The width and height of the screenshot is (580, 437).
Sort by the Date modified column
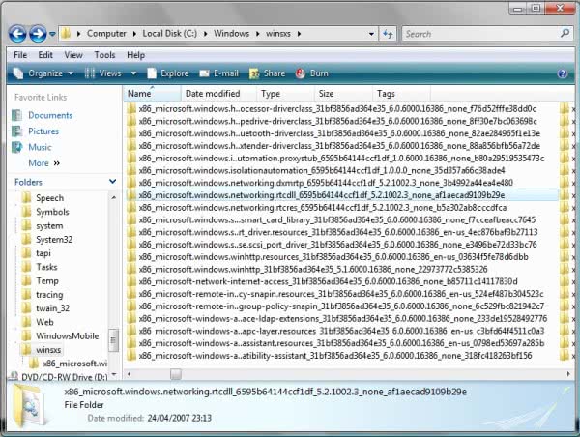[218, 94]
